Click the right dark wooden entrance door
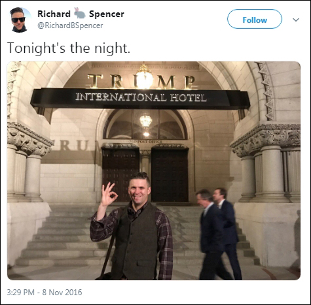This screenshot has width=311, height=305. click(170, 174)
